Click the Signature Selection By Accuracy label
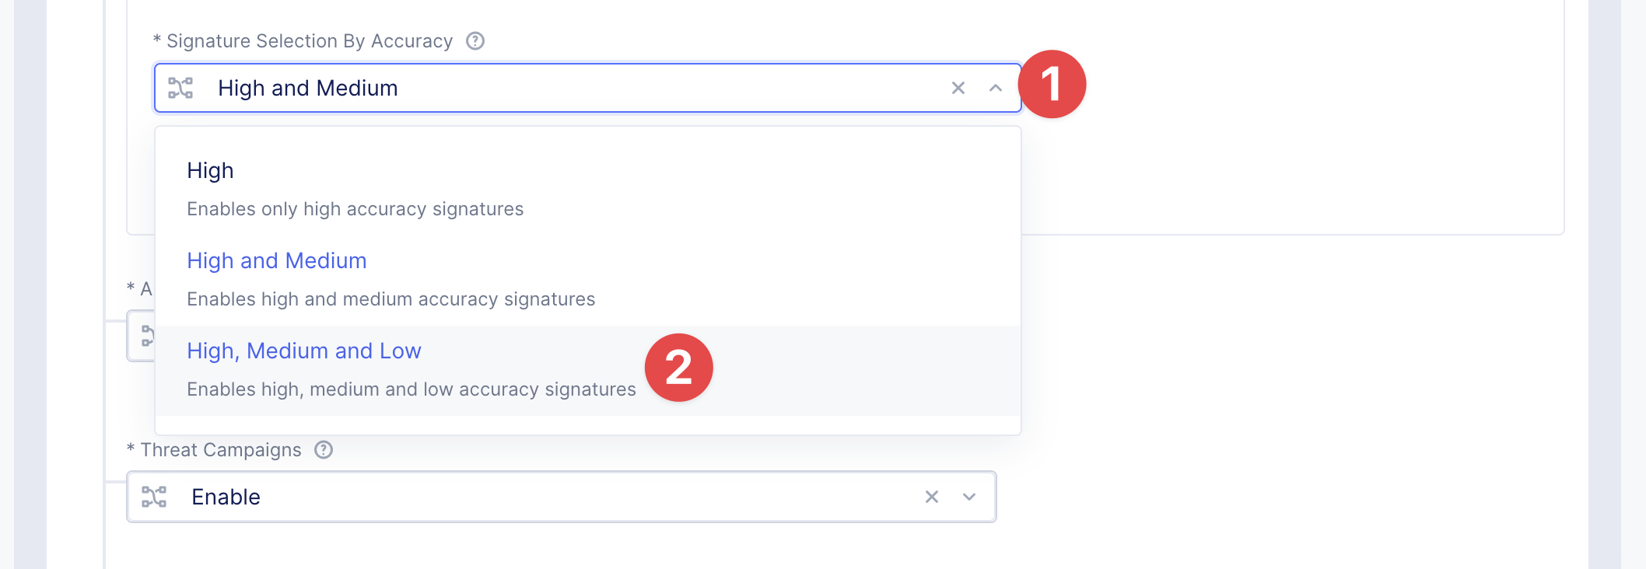 pos(310,41)
